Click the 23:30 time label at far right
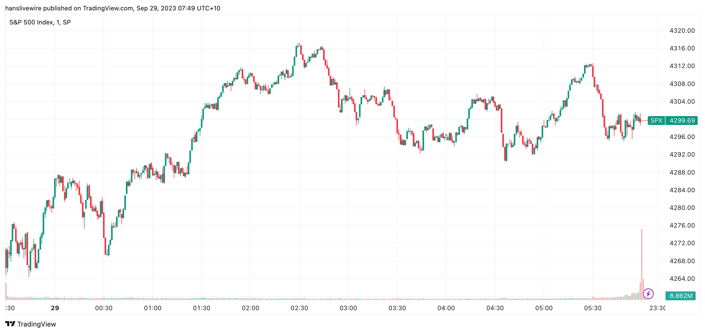Screen dimensions: 705x333 (657, 308)
